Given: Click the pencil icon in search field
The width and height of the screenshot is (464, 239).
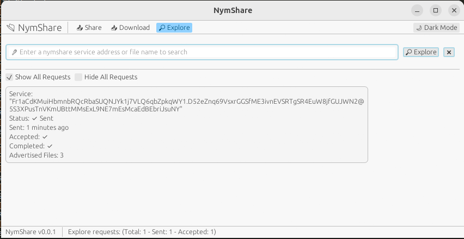Looking at the screenshot, I should (x=14, y=52).
